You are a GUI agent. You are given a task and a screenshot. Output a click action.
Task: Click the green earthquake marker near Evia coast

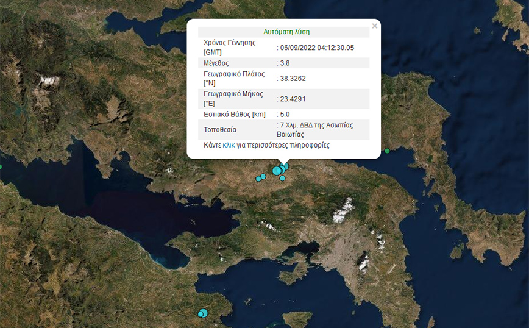coord(388,151)
